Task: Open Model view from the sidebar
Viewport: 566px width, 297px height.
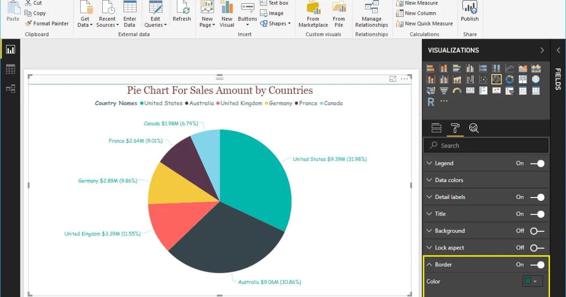Action: (11, 89)
